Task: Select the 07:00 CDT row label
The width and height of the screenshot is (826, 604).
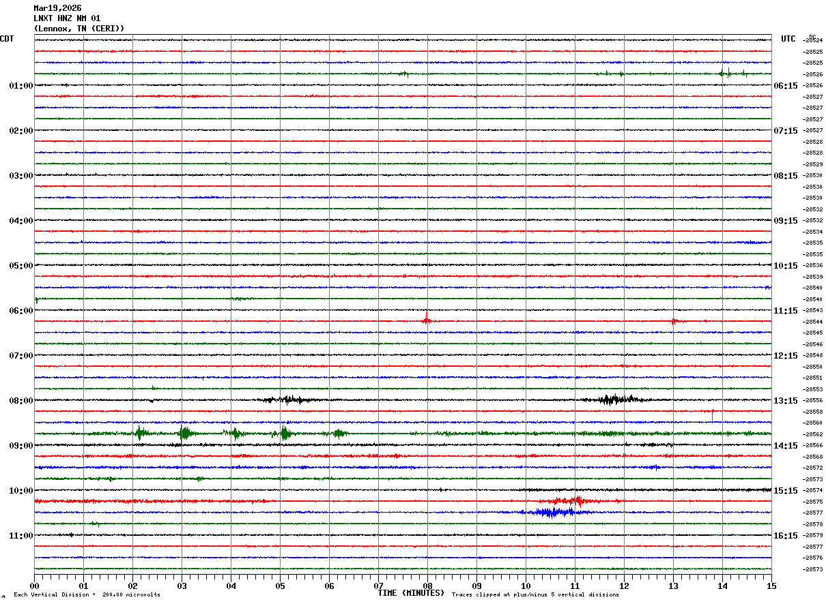Action: [20, 356]
